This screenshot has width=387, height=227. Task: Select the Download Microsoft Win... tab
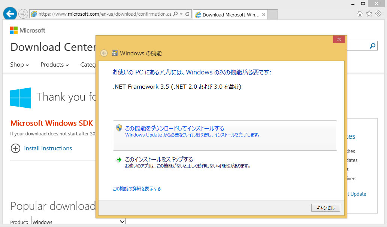point(230,15)
